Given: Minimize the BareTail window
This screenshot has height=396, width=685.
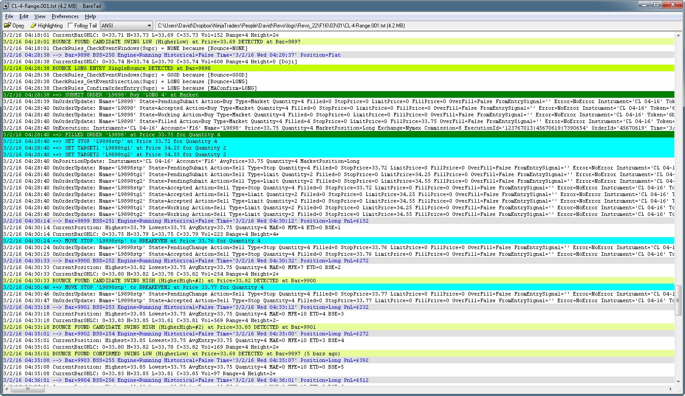Looking at the screenshot, I should click(x=644, y=4).
